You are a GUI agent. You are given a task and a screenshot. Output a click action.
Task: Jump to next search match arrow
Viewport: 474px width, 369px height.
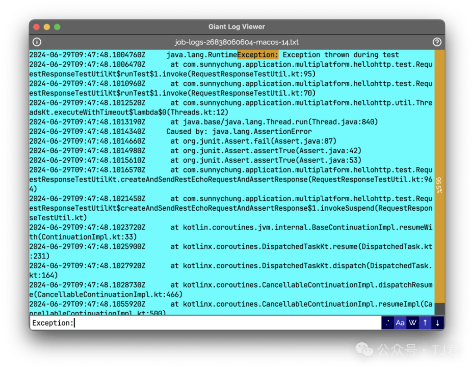point(437,323)
